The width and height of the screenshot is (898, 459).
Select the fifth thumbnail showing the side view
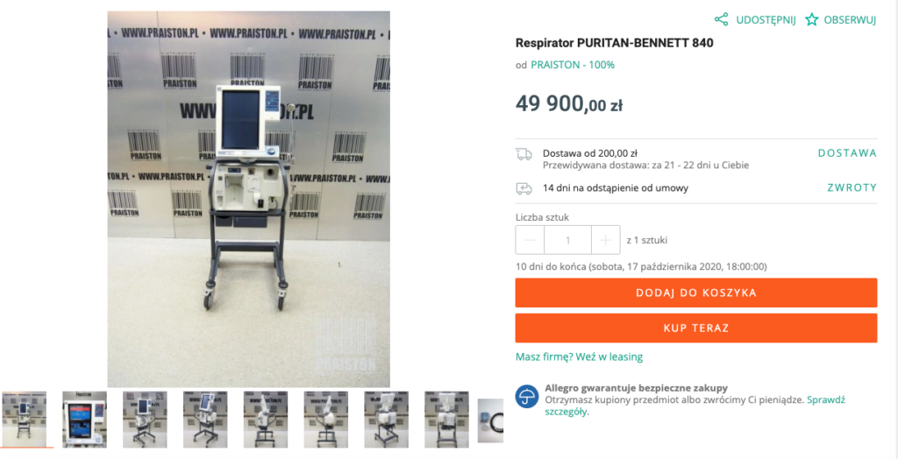[x=265, y=419]
